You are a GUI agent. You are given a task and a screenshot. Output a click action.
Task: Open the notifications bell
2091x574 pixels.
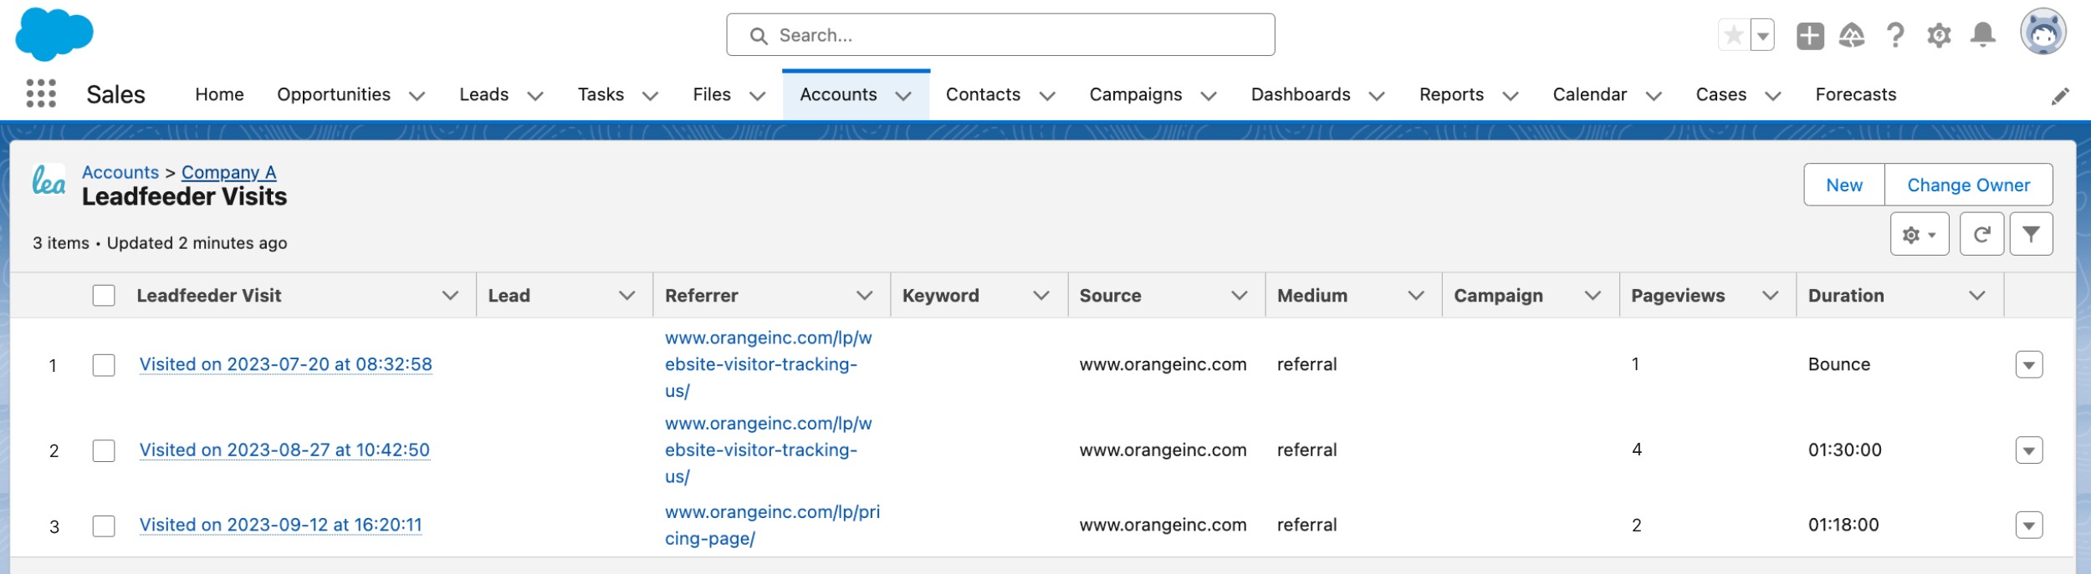pos(1982,35)
